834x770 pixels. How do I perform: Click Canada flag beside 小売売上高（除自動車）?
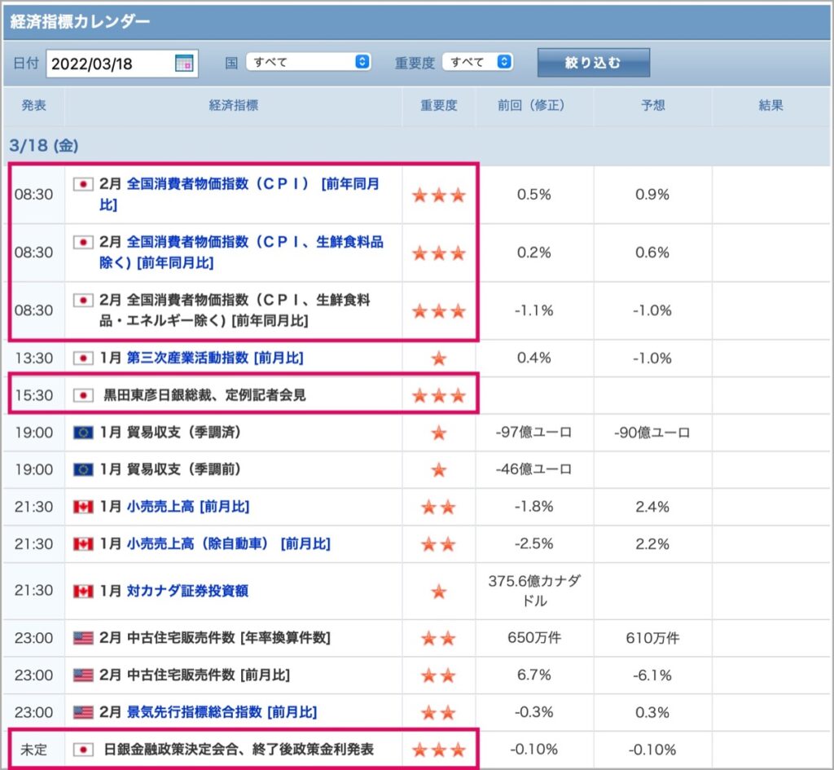click(x=83, y=544)
